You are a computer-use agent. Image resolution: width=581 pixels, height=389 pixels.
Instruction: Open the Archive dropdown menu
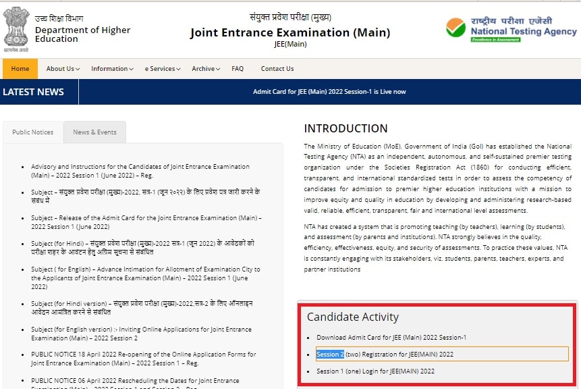(x=206, y=69)
